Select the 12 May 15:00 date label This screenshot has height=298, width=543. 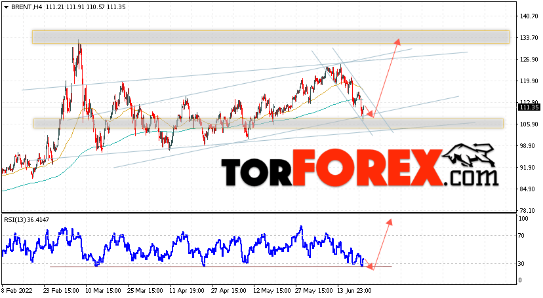coord(272,291)
